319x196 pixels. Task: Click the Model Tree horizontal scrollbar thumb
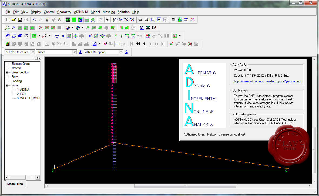[x=17, y=177]
